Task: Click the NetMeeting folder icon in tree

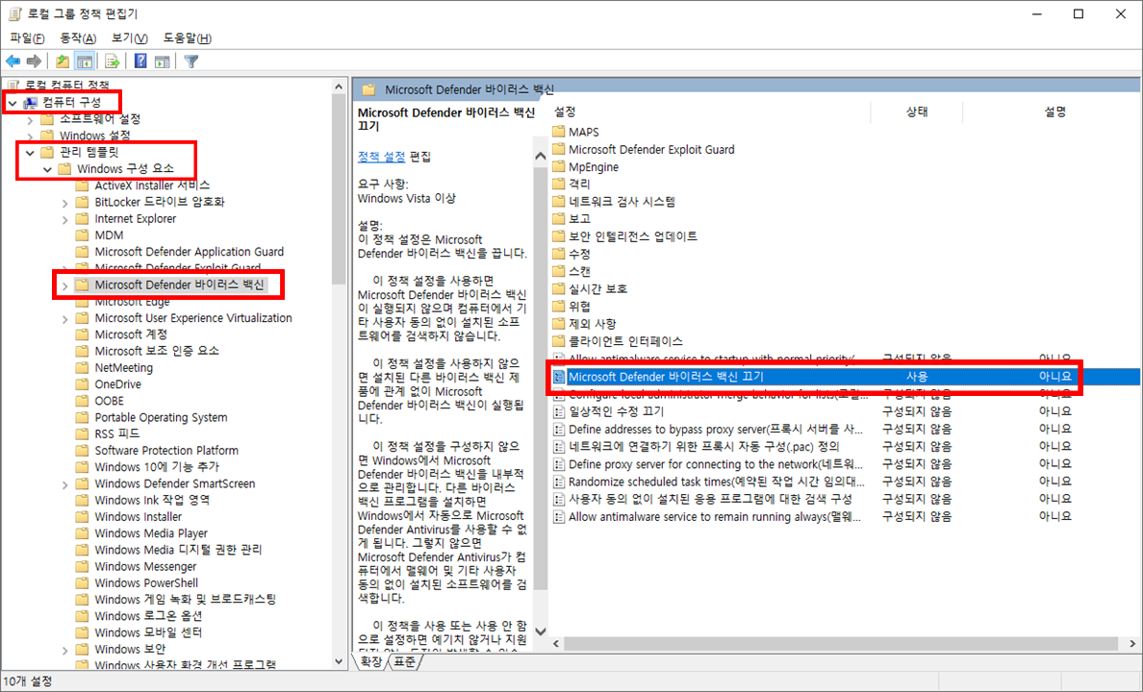Action: [x=83, y=367]
